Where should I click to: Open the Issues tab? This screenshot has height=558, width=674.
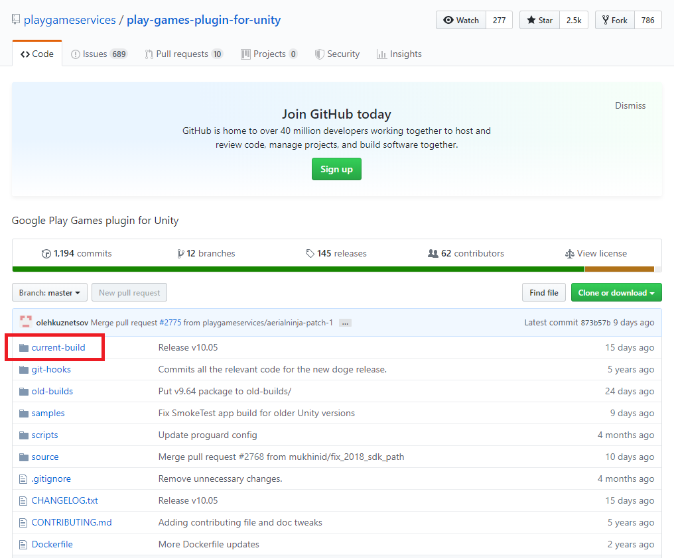point(100,54)
